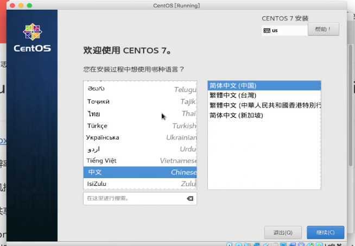Close the CentOS VM window

coord(12,5)
